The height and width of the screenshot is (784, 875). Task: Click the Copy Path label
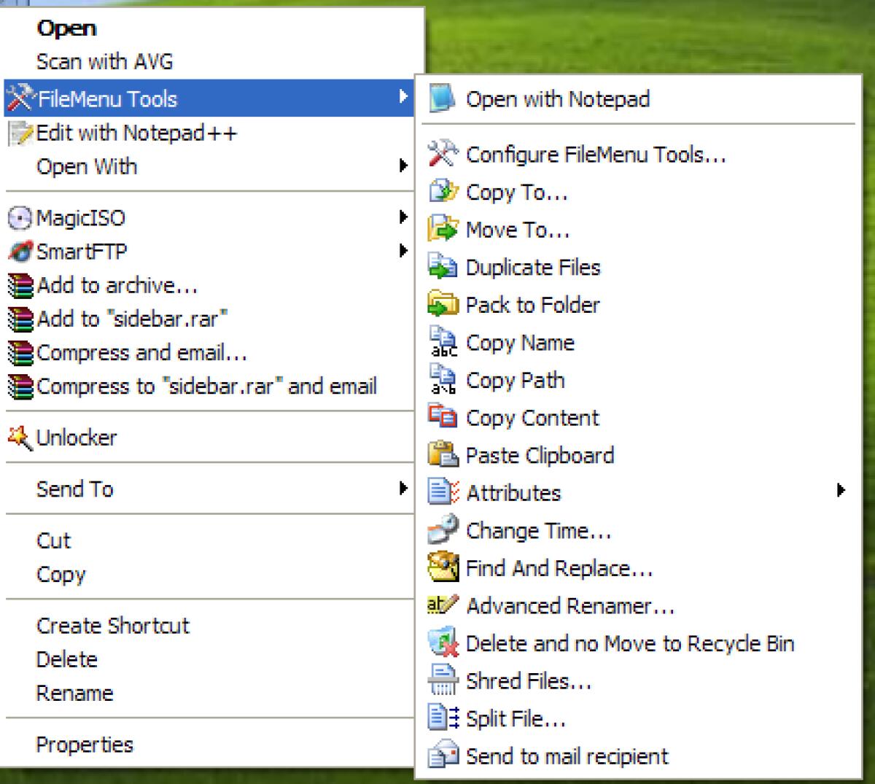(x=515, y=380)
